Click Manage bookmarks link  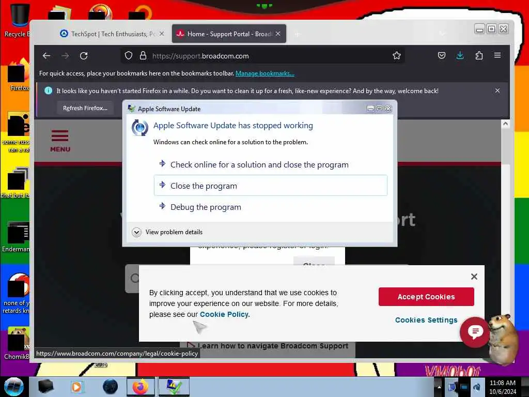click(x=265, y=73)
